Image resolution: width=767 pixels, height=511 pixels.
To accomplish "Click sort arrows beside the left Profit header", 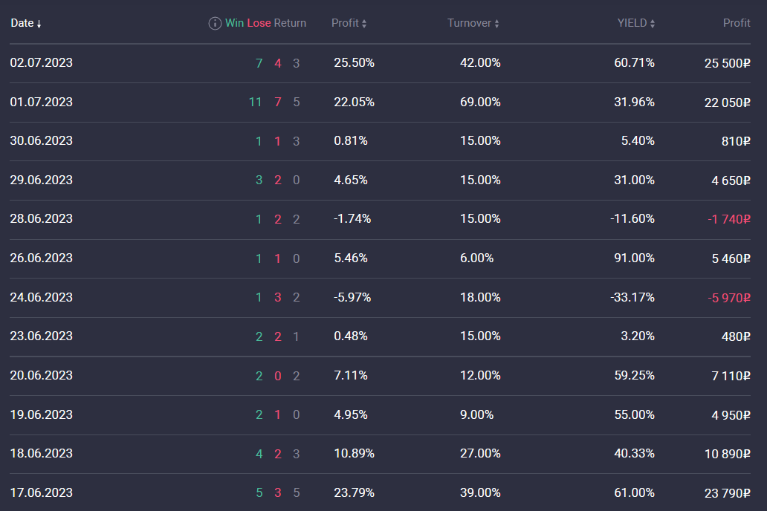I will pyautogui.click(x=364, y=24).
